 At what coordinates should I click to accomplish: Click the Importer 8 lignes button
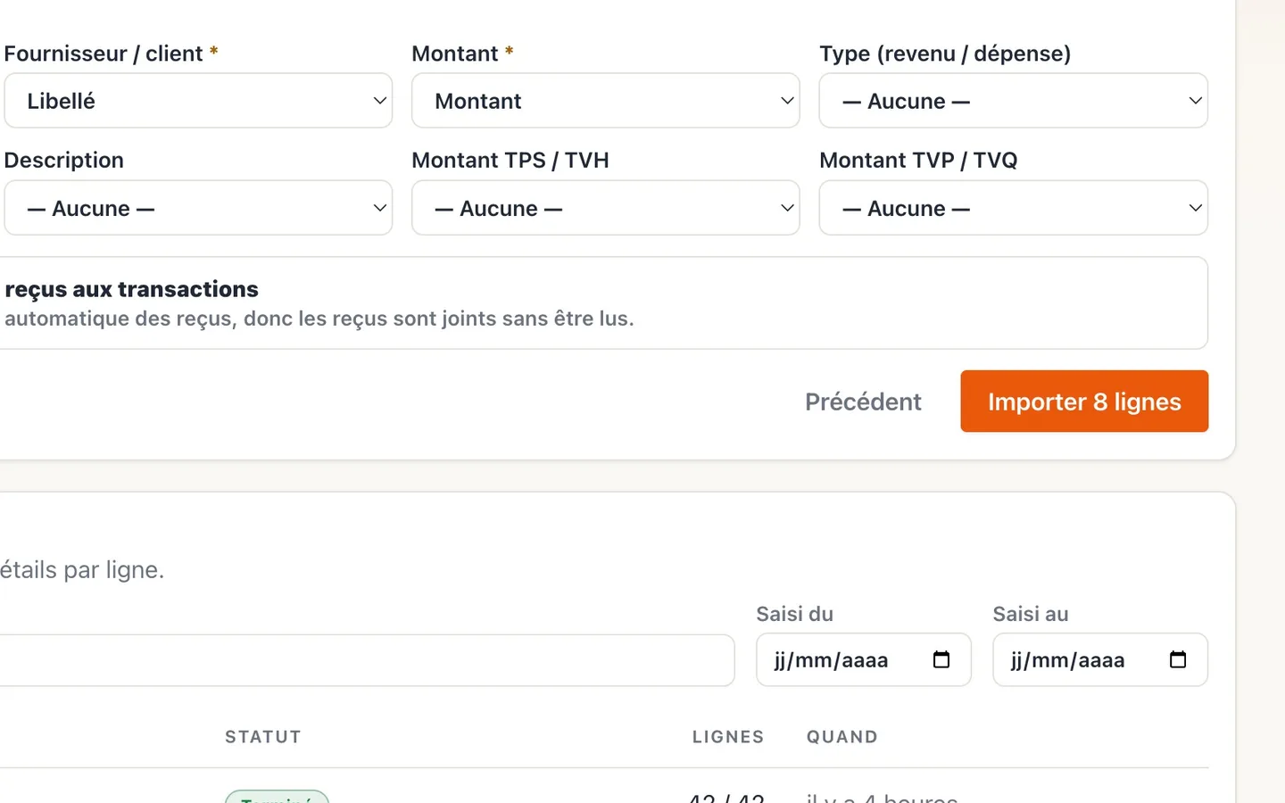click(x=1084, y=401)
